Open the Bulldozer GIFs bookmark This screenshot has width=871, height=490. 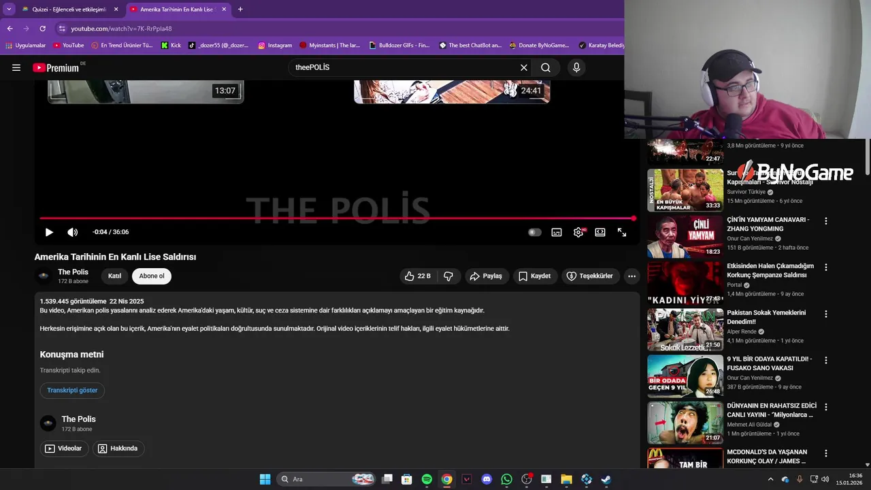(399, 46)
